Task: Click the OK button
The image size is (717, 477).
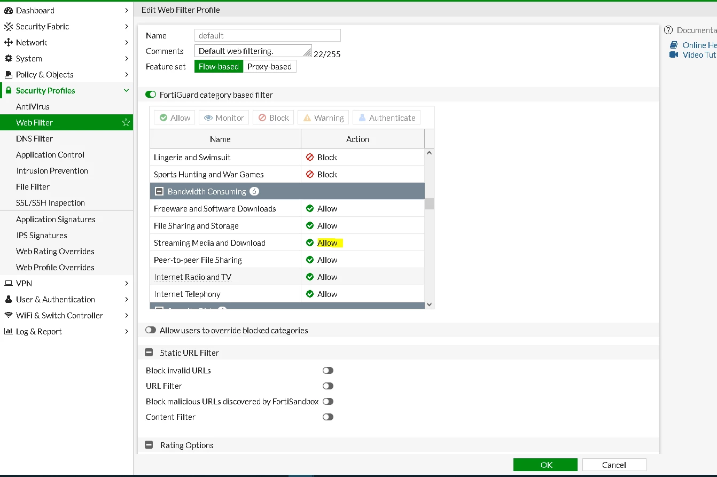Action: coord(545,465)
